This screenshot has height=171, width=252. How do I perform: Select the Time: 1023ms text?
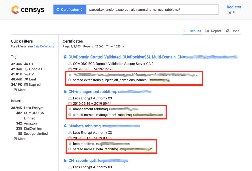pyautogui.click(x=115, y=46)
